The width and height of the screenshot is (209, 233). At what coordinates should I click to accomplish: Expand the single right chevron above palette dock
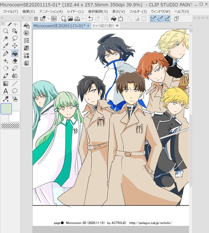(x=30, y=18)
